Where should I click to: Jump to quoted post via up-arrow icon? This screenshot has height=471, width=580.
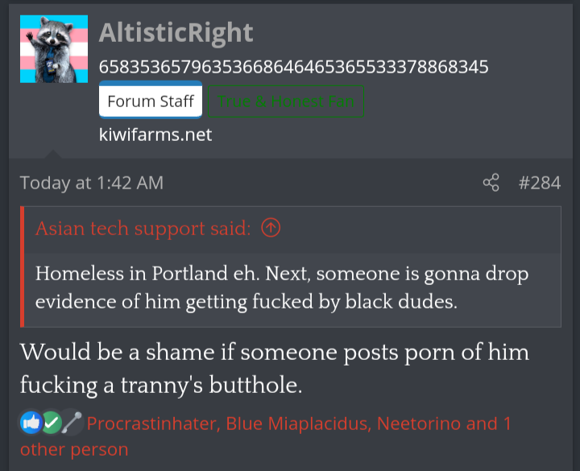tap(271, 227)
